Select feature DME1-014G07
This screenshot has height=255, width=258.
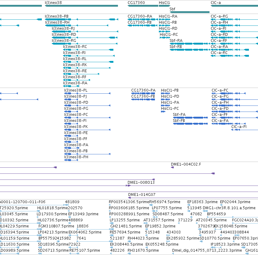click(x=193, y=198)
